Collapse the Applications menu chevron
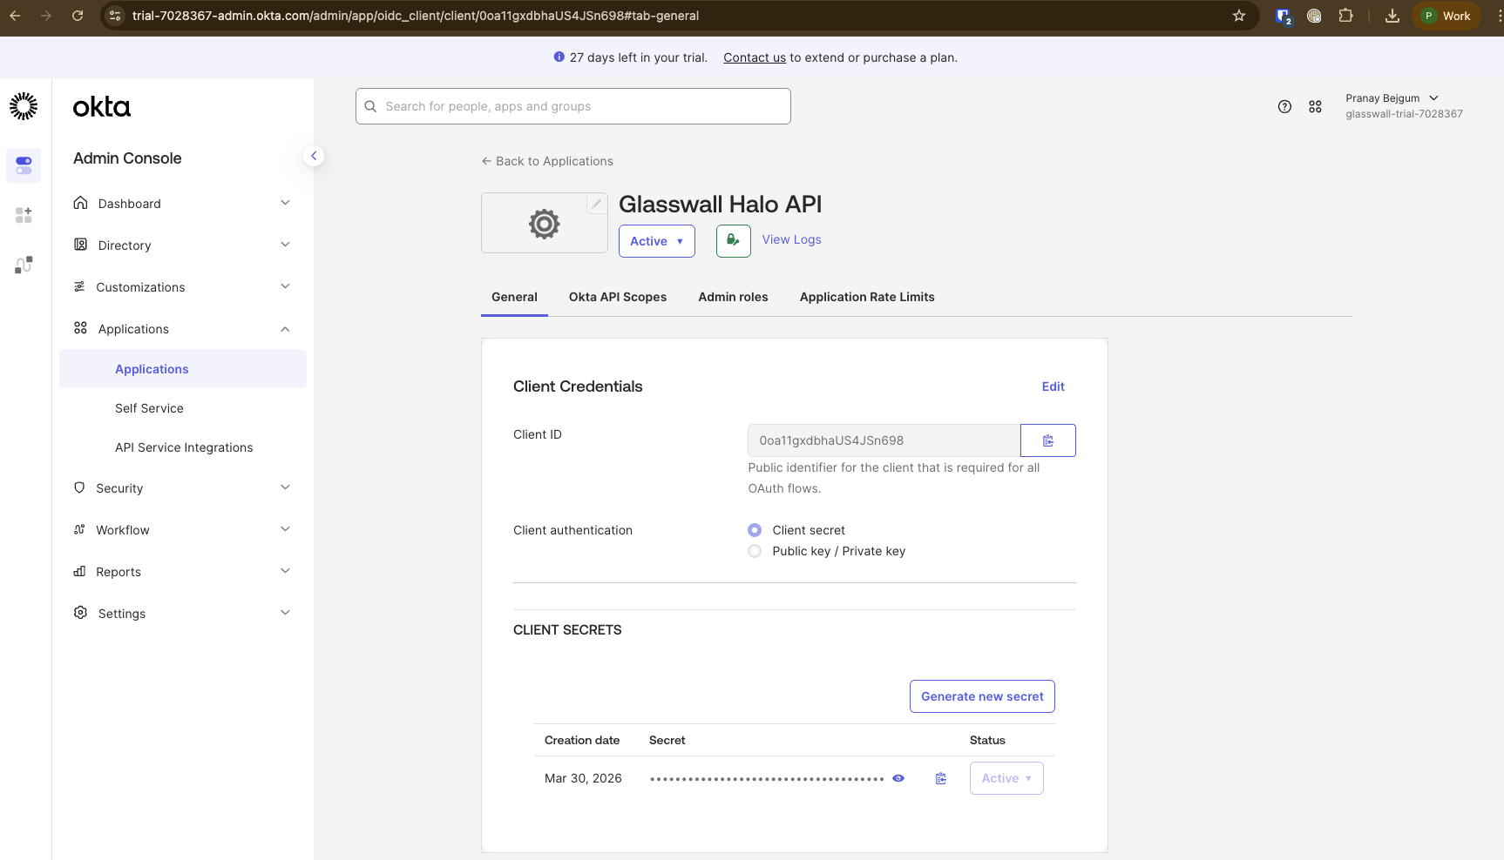 click(x=285, y=329)
